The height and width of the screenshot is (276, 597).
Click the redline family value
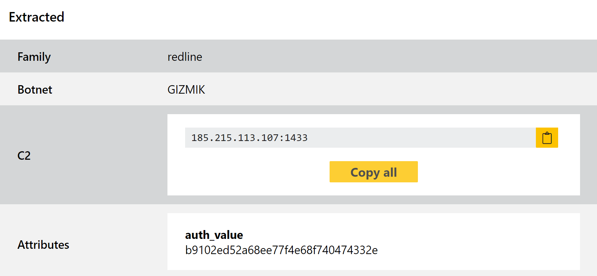pos(185,57)
